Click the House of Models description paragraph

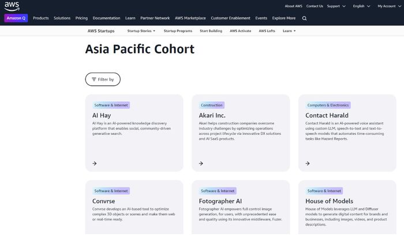coord(346,217)
